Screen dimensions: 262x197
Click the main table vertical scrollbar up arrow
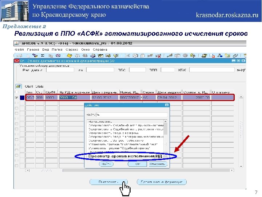pos(241,97)
